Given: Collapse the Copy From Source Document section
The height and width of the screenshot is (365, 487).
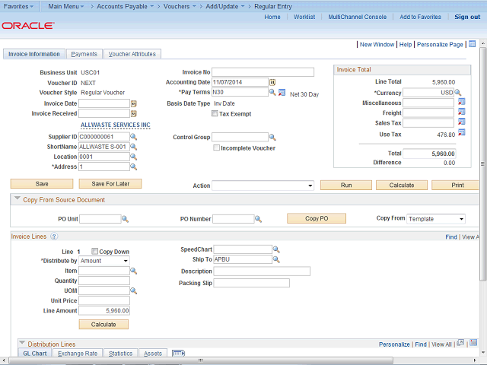Looking at the screenshot, I should [x=18, y=199].
